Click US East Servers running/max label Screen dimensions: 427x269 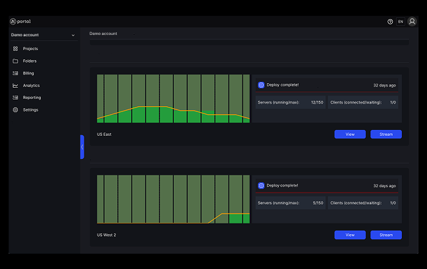pos(279,102)
